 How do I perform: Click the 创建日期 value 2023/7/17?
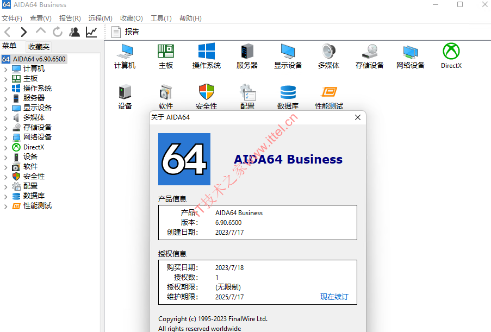229,233
